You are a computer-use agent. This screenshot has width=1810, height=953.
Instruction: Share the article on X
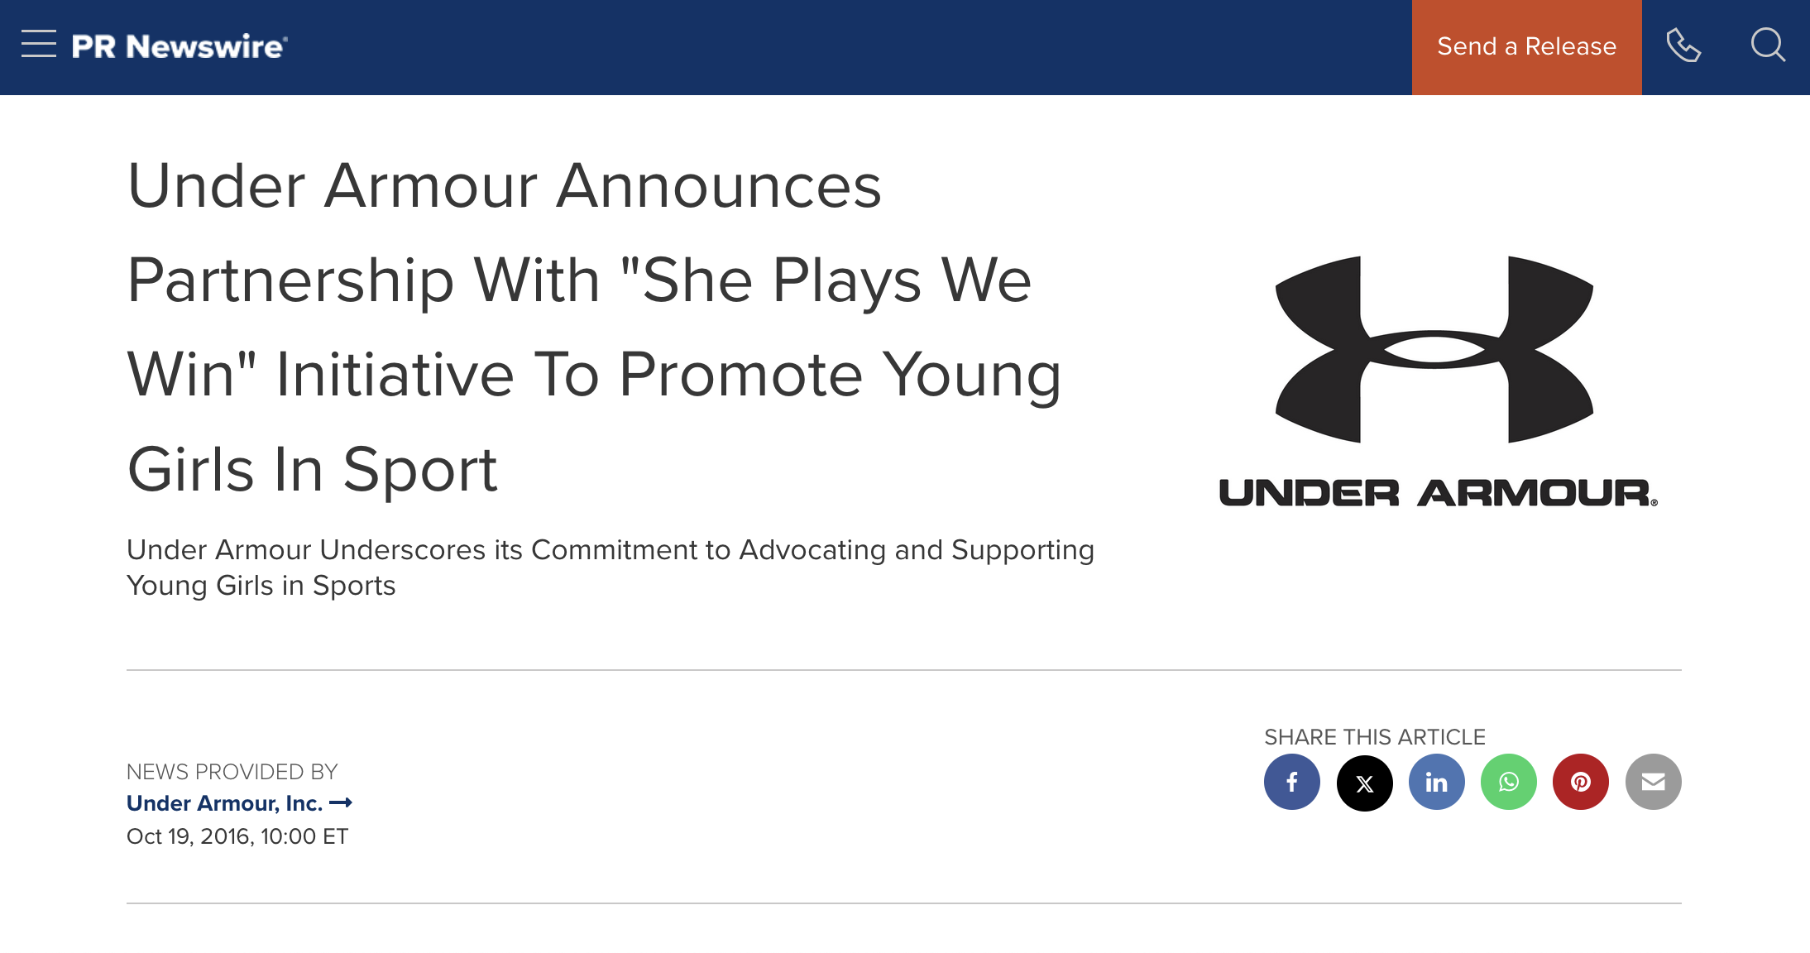(1364, 782)
